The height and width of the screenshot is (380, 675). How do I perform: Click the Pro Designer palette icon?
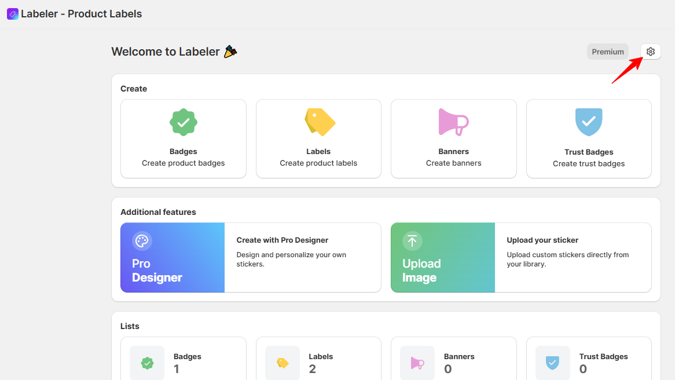tap(142, 241)
